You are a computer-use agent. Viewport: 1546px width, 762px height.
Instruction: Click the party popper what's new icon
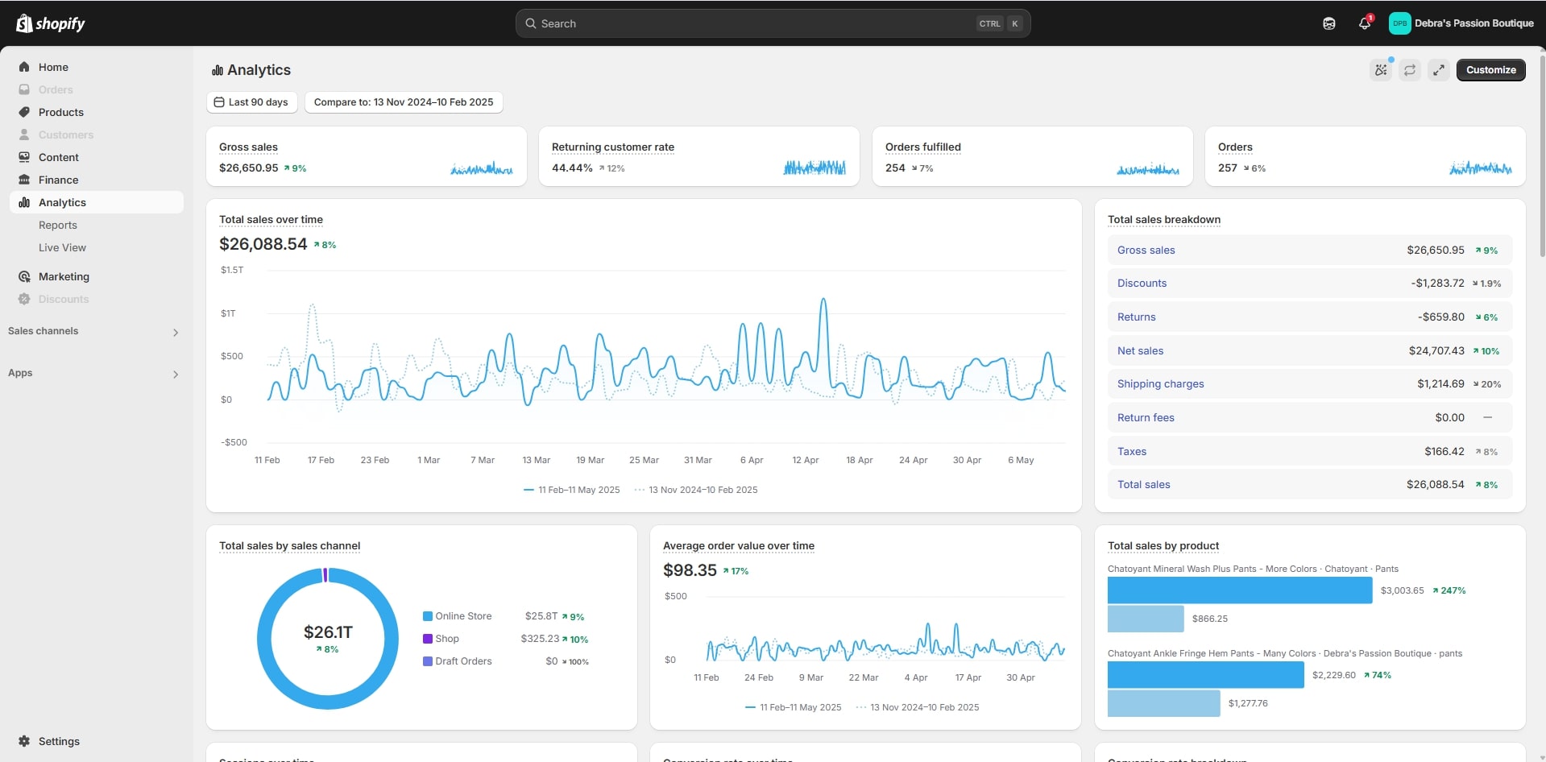(1381, 70)
